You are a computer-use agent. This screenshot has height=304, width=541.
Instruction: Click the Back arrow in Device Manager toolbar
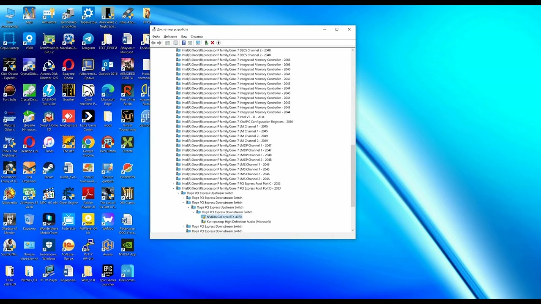coord(153,43)
